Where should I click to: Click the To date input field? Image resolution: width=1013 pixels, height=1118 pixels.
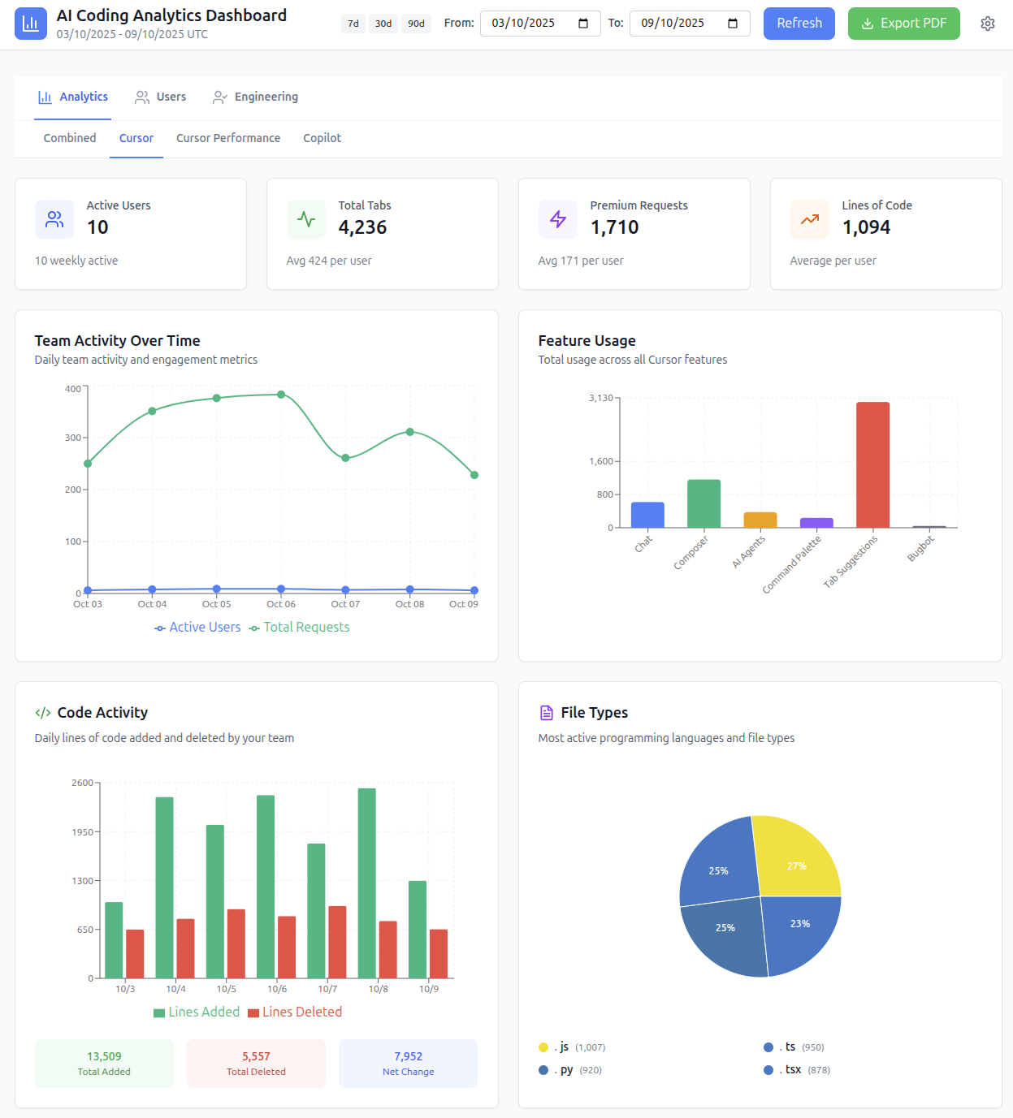[690, 24]
